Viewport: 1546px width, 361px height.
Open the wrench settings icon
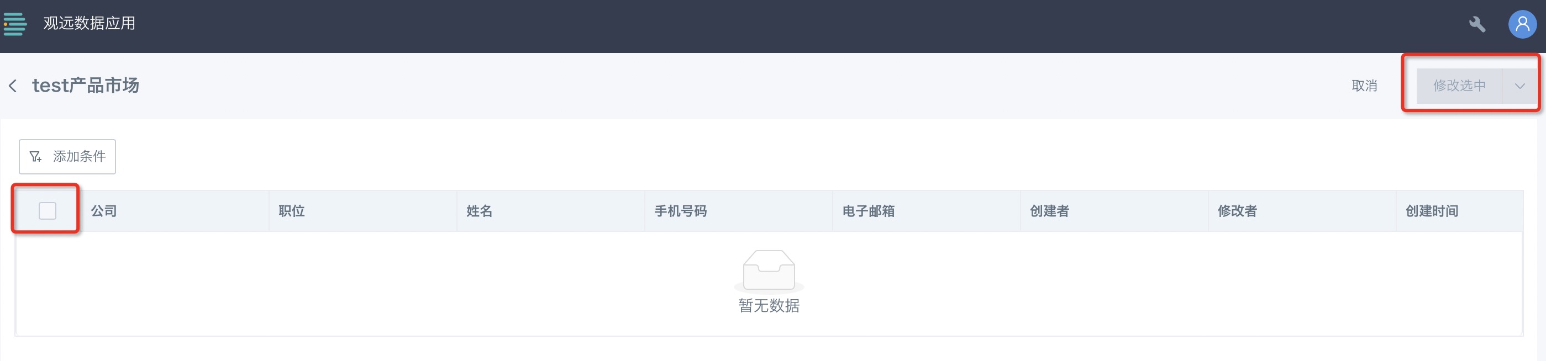[x=1477, y=24]
